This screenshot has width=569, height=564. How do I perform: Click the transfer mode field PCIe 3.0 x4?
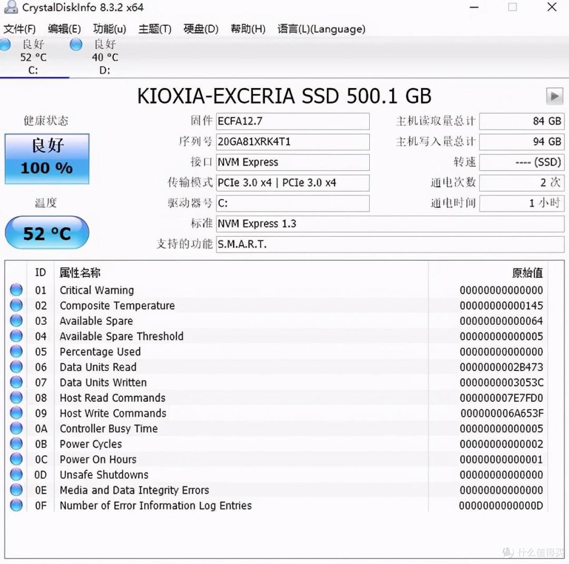(293, 183)
